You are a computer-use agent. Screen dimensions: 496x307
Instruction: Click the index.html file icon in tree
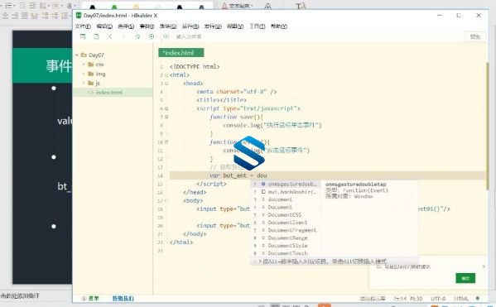coord(91,93)
